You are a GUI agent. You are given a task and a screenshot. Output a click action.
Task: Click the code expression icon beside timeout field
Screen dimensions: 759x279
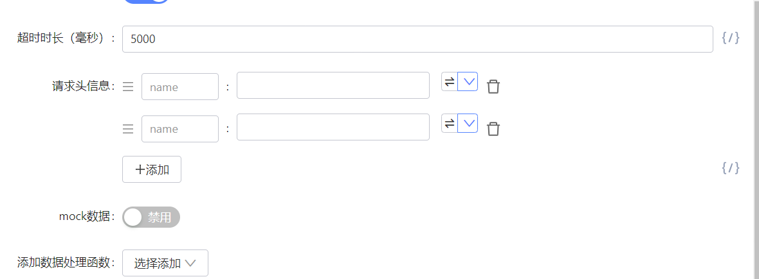[730, 38]
